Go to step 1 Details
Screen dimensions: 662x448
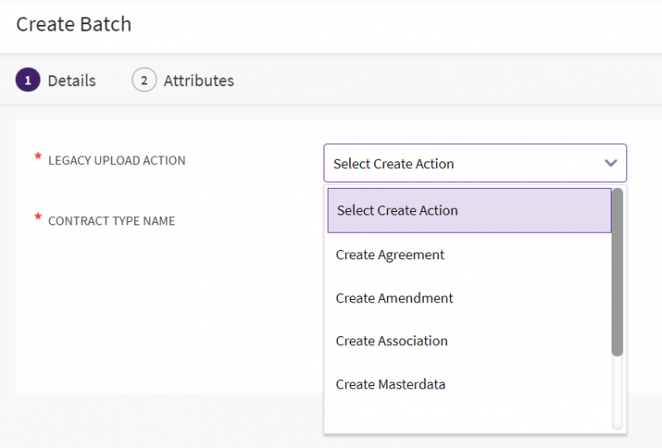56,80
